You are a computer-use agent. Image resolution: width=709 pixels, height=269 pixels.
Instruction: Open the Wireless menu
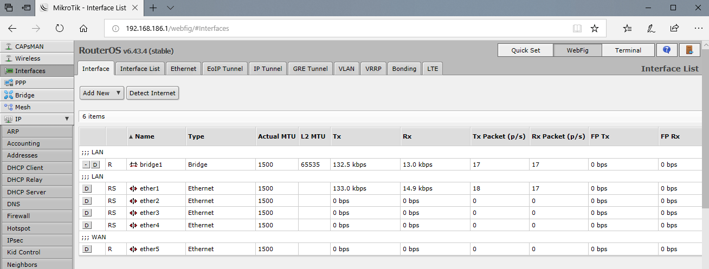coord(36,58)
